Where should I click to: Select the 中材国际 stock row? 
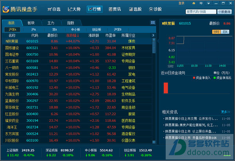[x=77, y=81]
